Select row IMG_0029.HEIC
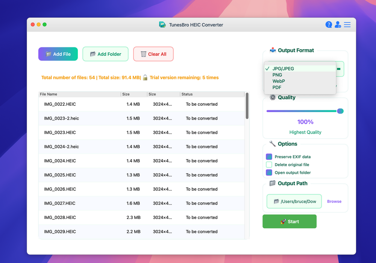376x263 pixels. tap(141, 231)
